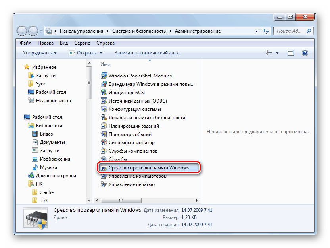Image resolution: width=330 pixels, height=248 pixels.
Task: Click the Планировщик заданий icon
Action: (x=104, y=126)
